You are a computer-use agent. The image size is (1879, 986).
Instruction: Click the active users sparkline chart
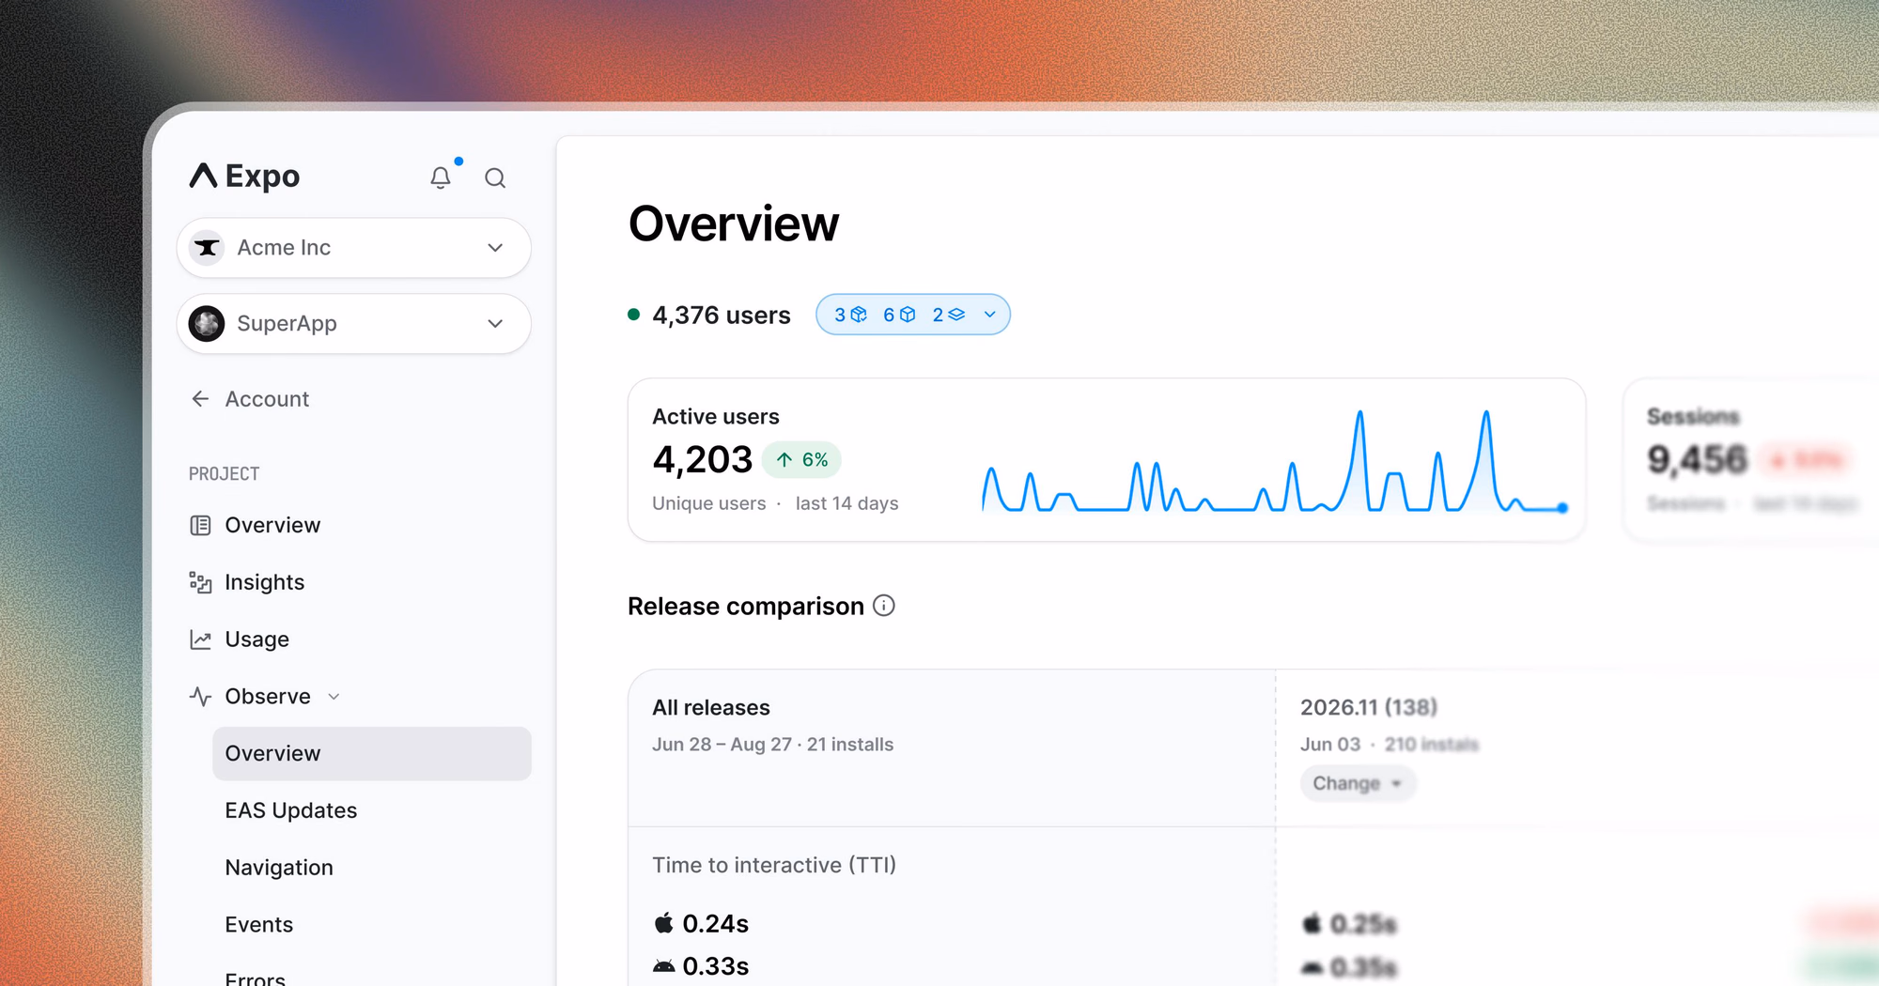pos(1274,461)
